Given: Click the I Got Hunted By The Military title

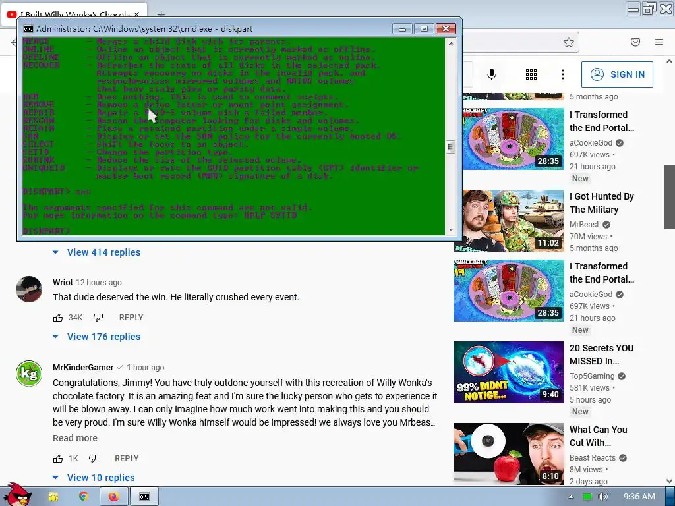Looking at the screenshot, I should click(601, 203).
